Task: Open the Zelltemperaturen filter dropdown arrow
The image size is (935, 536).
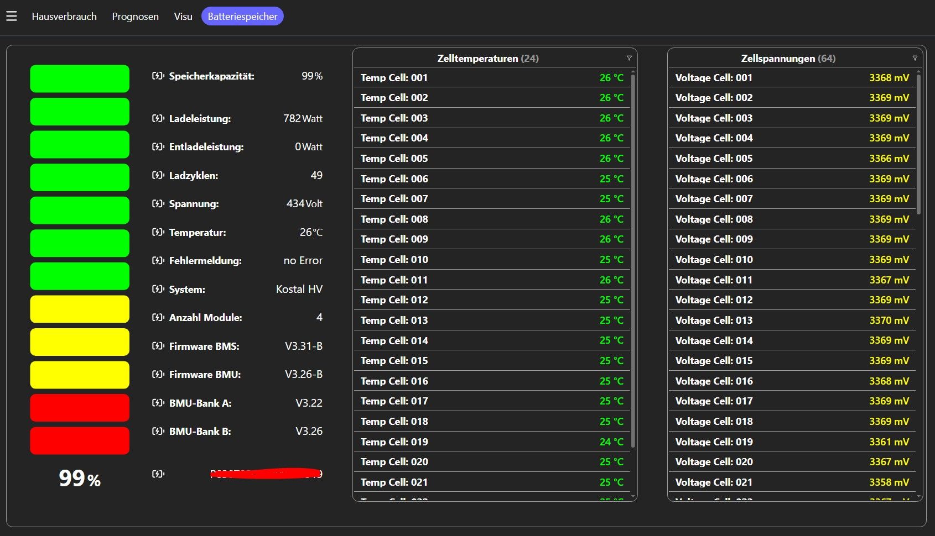Action: click(629, 58)
